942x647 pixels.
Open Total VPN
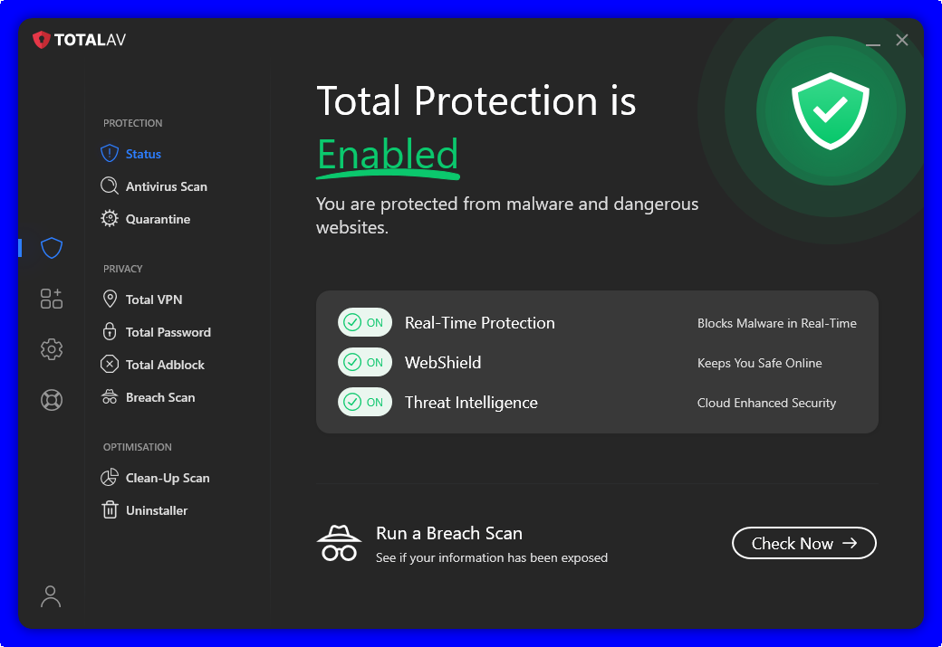point(154,300)
